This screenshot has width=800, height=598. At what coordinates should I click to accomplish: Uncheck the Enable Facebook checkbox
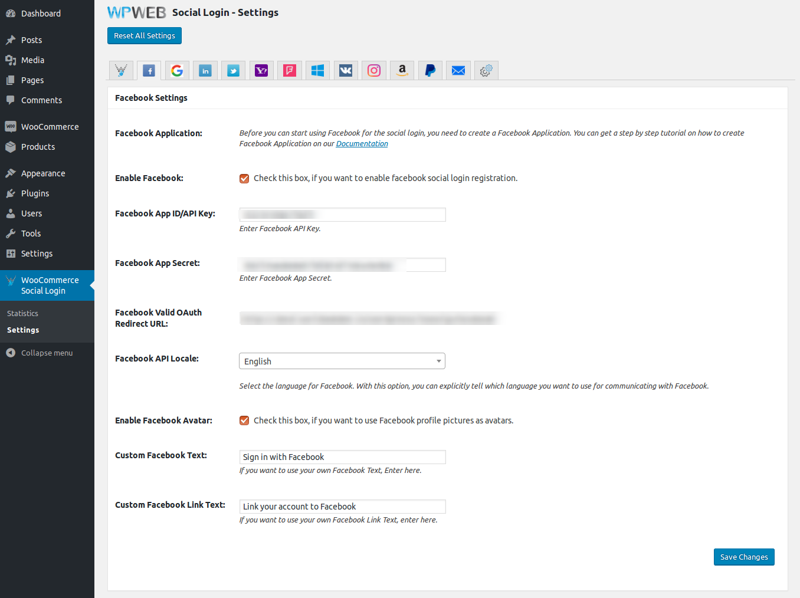244,179
